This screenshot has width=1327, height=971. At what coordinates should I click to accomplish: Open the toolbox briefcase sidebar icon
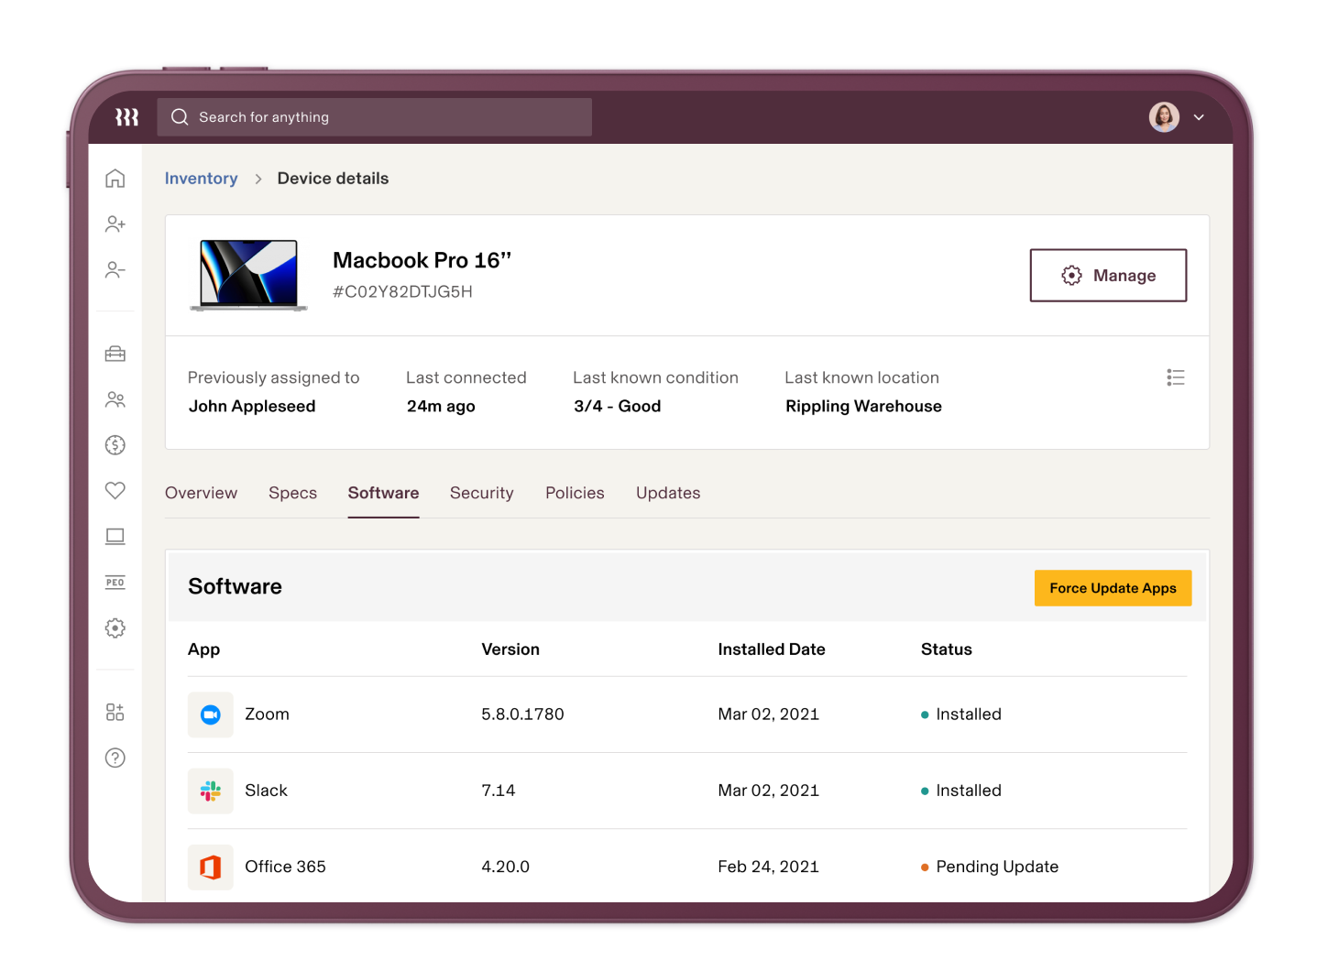point(115,354)
